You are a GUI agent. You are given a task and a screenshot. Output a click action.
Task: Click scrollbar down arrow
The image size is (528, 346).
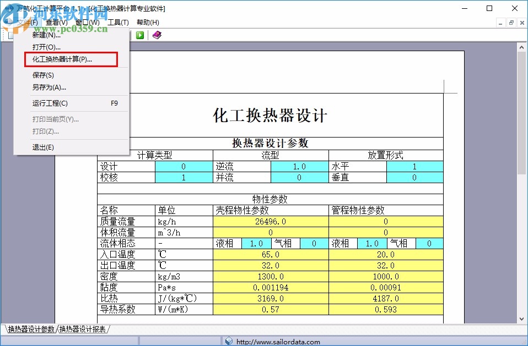coord(521,319)
